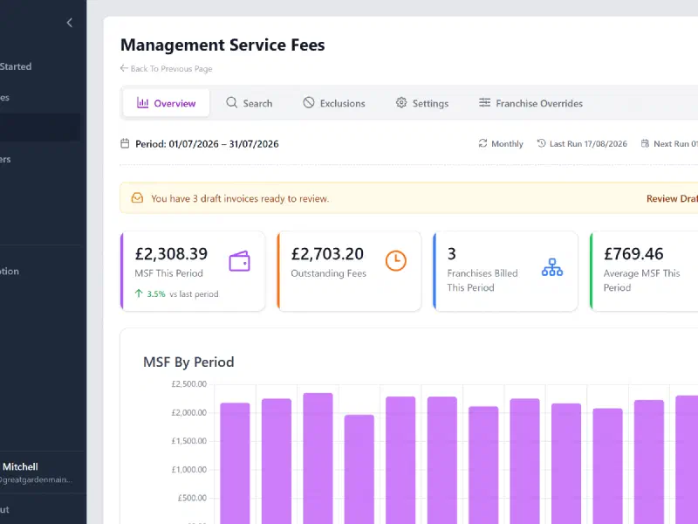
Task: Click the prohibited circle icon beside Exclusions
Action: (x=309, y=102)
